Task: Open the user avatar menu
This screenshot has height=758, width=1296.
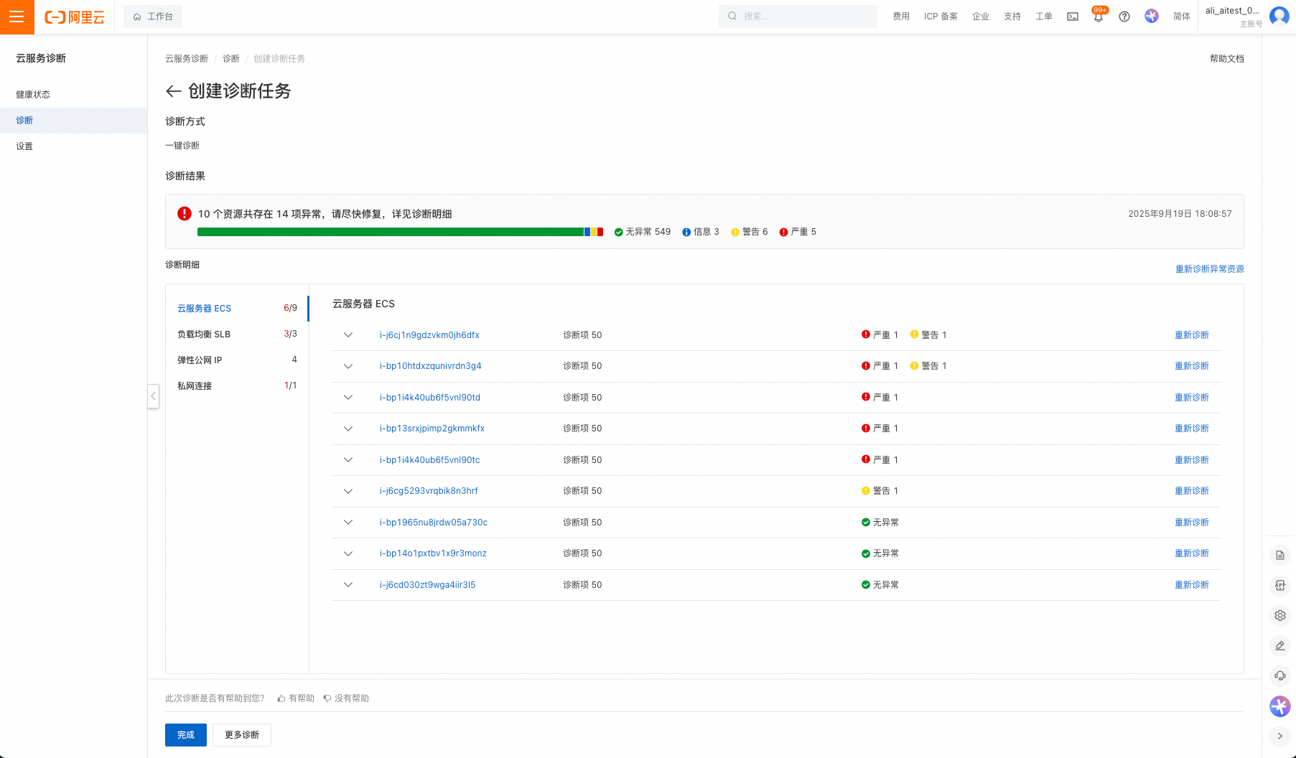Action: pyautogui.click(x=1279, y=16)
